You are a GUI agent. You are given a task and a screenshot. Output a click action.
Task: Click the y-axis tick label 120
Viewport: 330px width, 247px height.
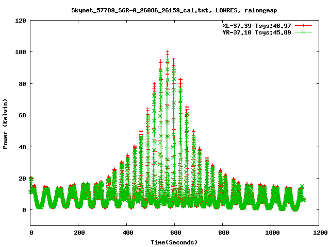pyautogui.click(x=21, y=21)
